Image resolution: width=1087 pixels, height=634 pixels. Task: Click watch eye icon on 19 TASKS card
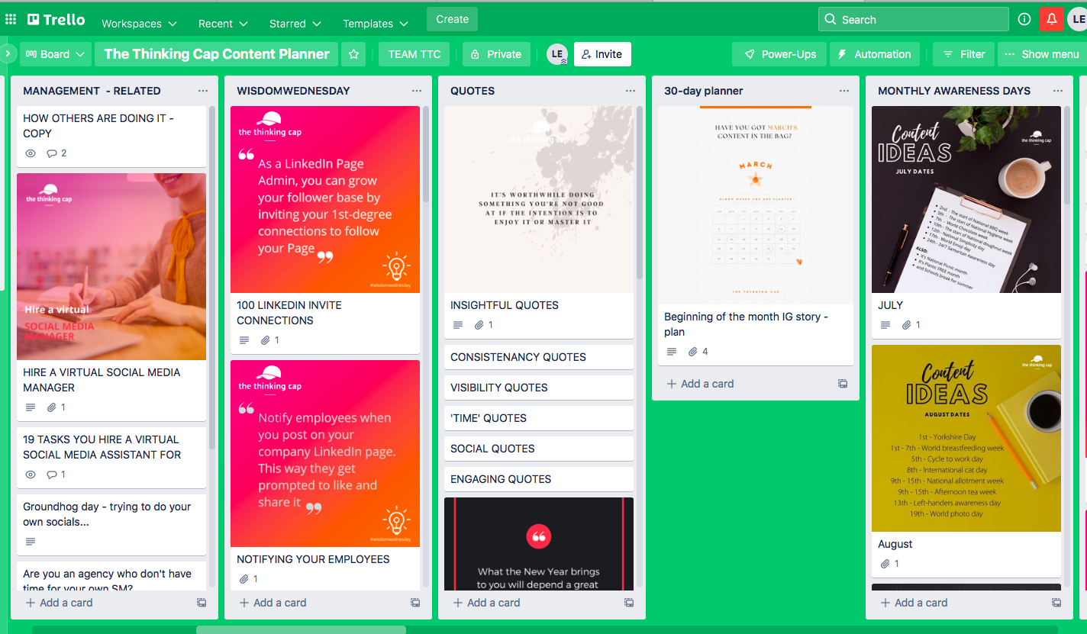click(31, 475)
